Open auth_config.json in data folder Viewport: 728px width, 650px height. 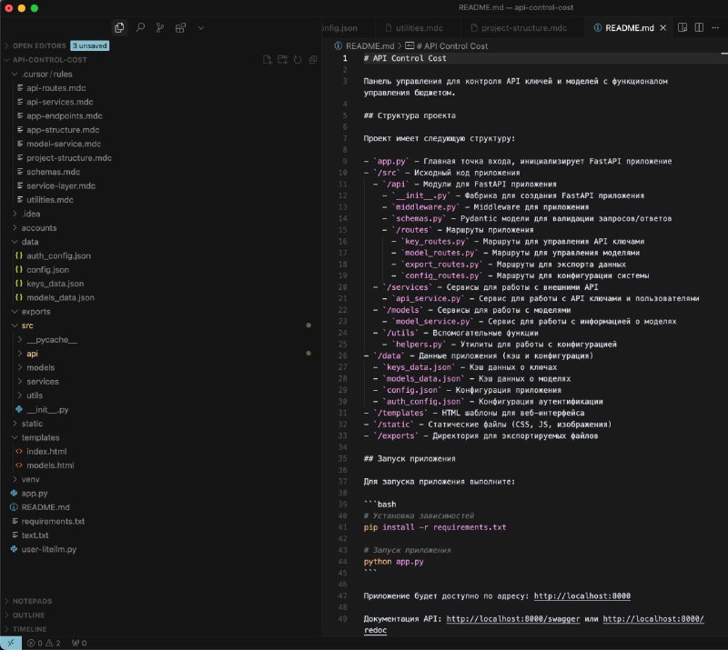[58, 255]
